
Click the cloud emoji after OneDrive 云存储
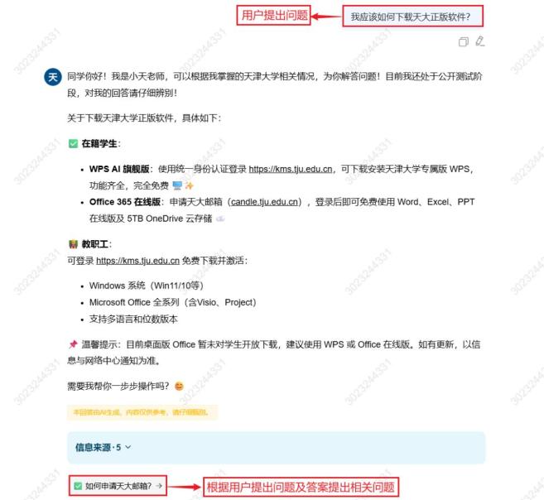220,219
